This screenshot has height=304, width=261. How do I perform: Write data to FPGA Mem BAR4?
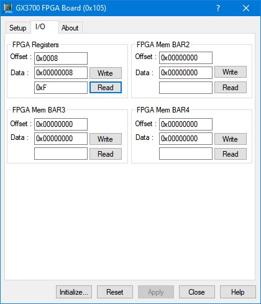[x=231, y=139]
